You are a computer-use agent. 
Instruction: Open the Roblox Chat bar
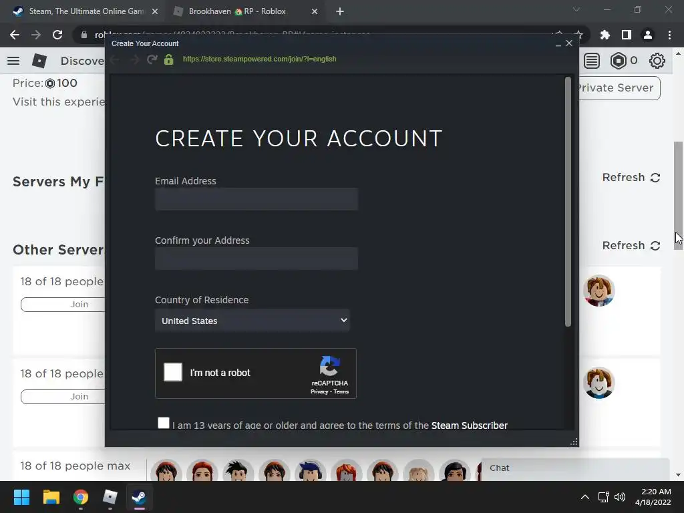click(575, 468)
